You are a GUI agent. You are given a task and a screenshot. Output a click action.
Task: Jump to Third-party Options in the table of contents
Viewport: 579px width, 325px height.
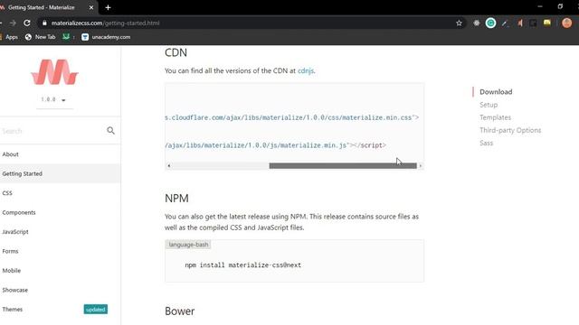(x=510, y=130)
